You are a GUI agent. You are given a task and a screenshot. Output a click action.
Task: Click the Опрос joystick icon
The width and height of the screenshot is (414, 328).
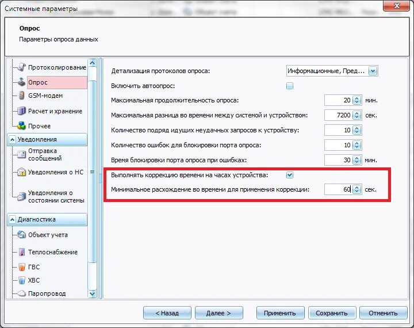click(22, 82)
